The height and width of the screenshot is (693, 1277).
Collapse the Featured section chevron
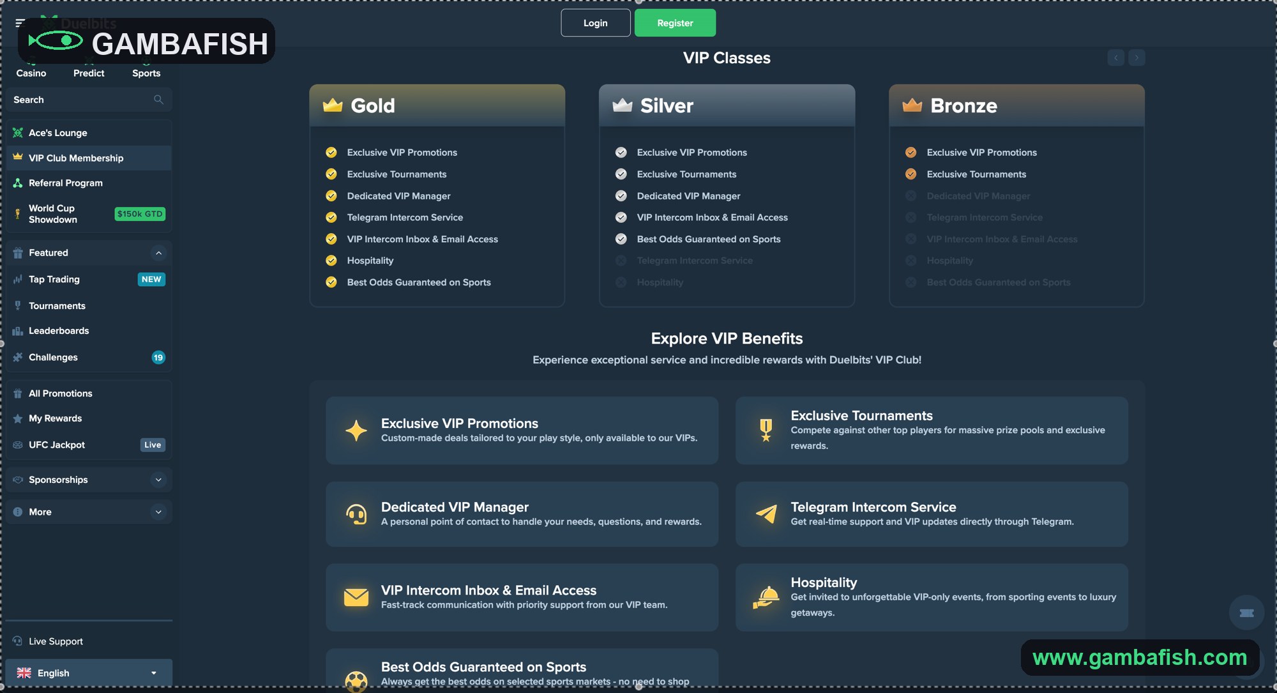click(x=159, y=253)
